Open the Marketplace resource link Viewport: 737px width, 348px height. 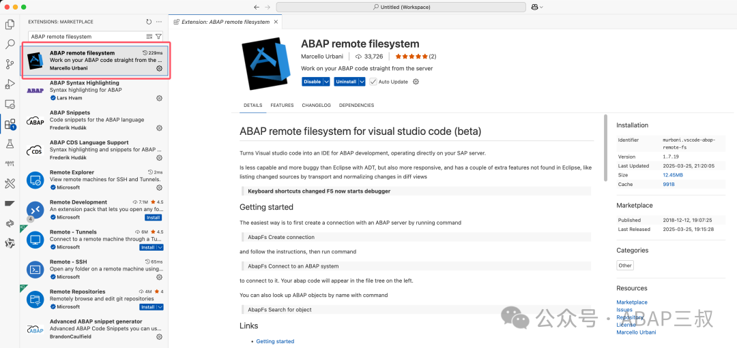tap(632, 302)
